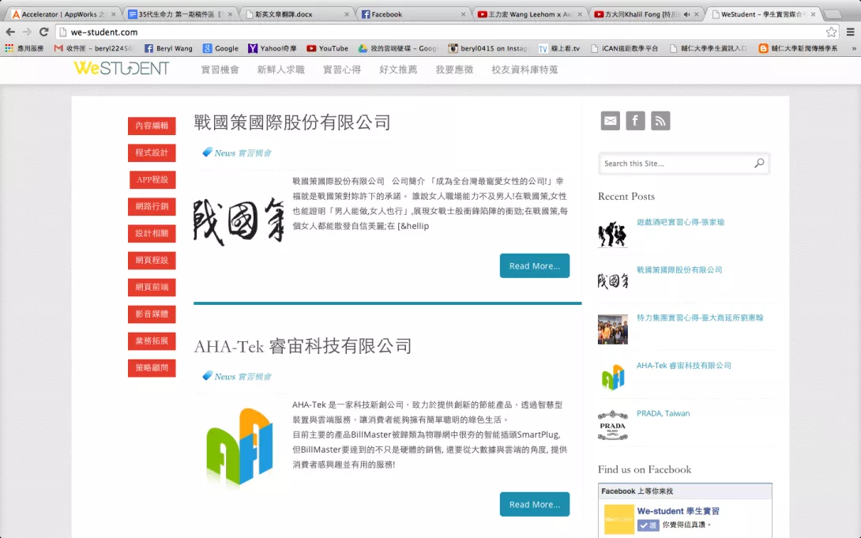Open recent post 遊戲酒吧實習心得-張家瑜
Image resolution: width=861 pixels, height=538 pixels.
[x=680, y=222]
